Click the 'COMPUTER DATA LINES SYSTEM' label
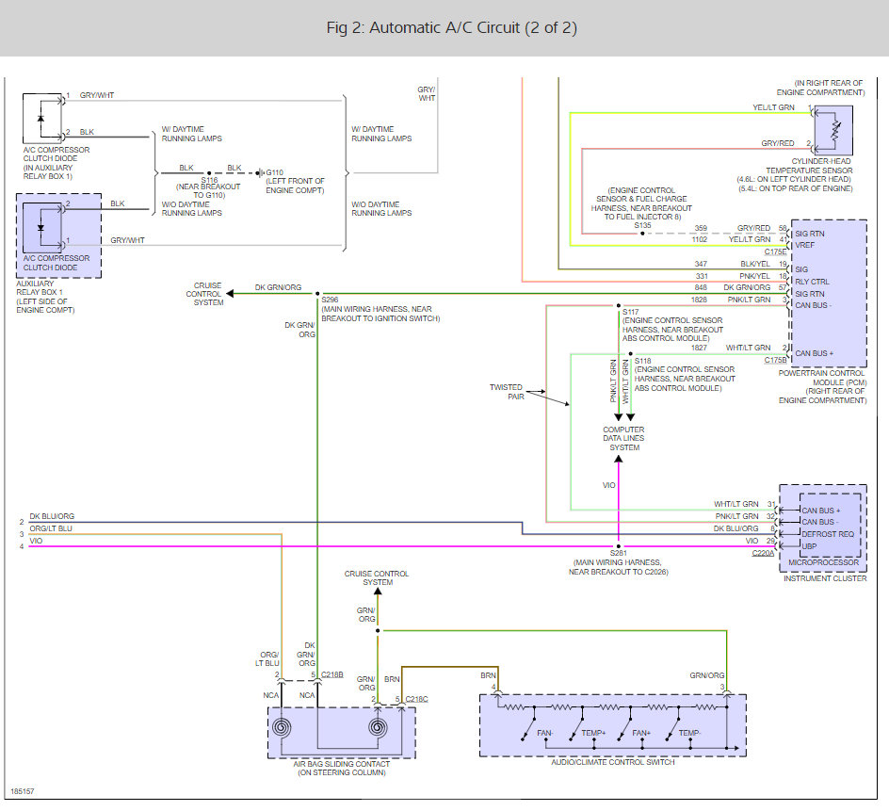The image size is (889, 811). tap(623, 438)
